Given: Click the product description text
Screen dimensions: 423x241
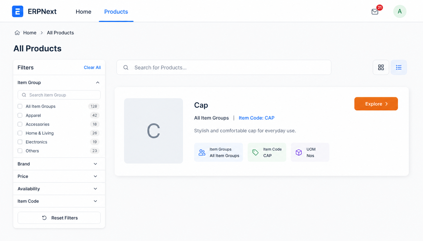Looking at the screenshot, I should click(x=245, y=131).
